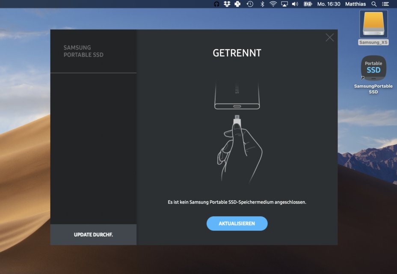
Task: Open Notification Center
Action: pos(385,4)
